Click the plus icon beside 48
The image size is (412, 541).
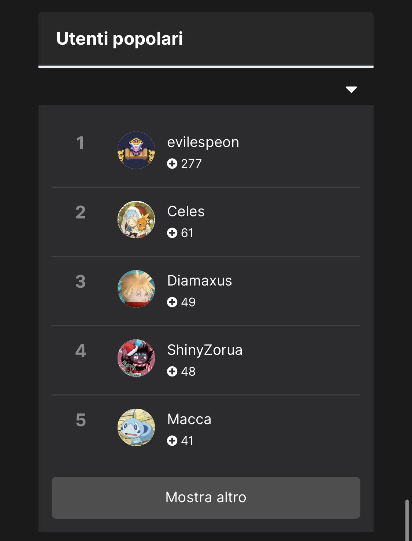point(172,371)
